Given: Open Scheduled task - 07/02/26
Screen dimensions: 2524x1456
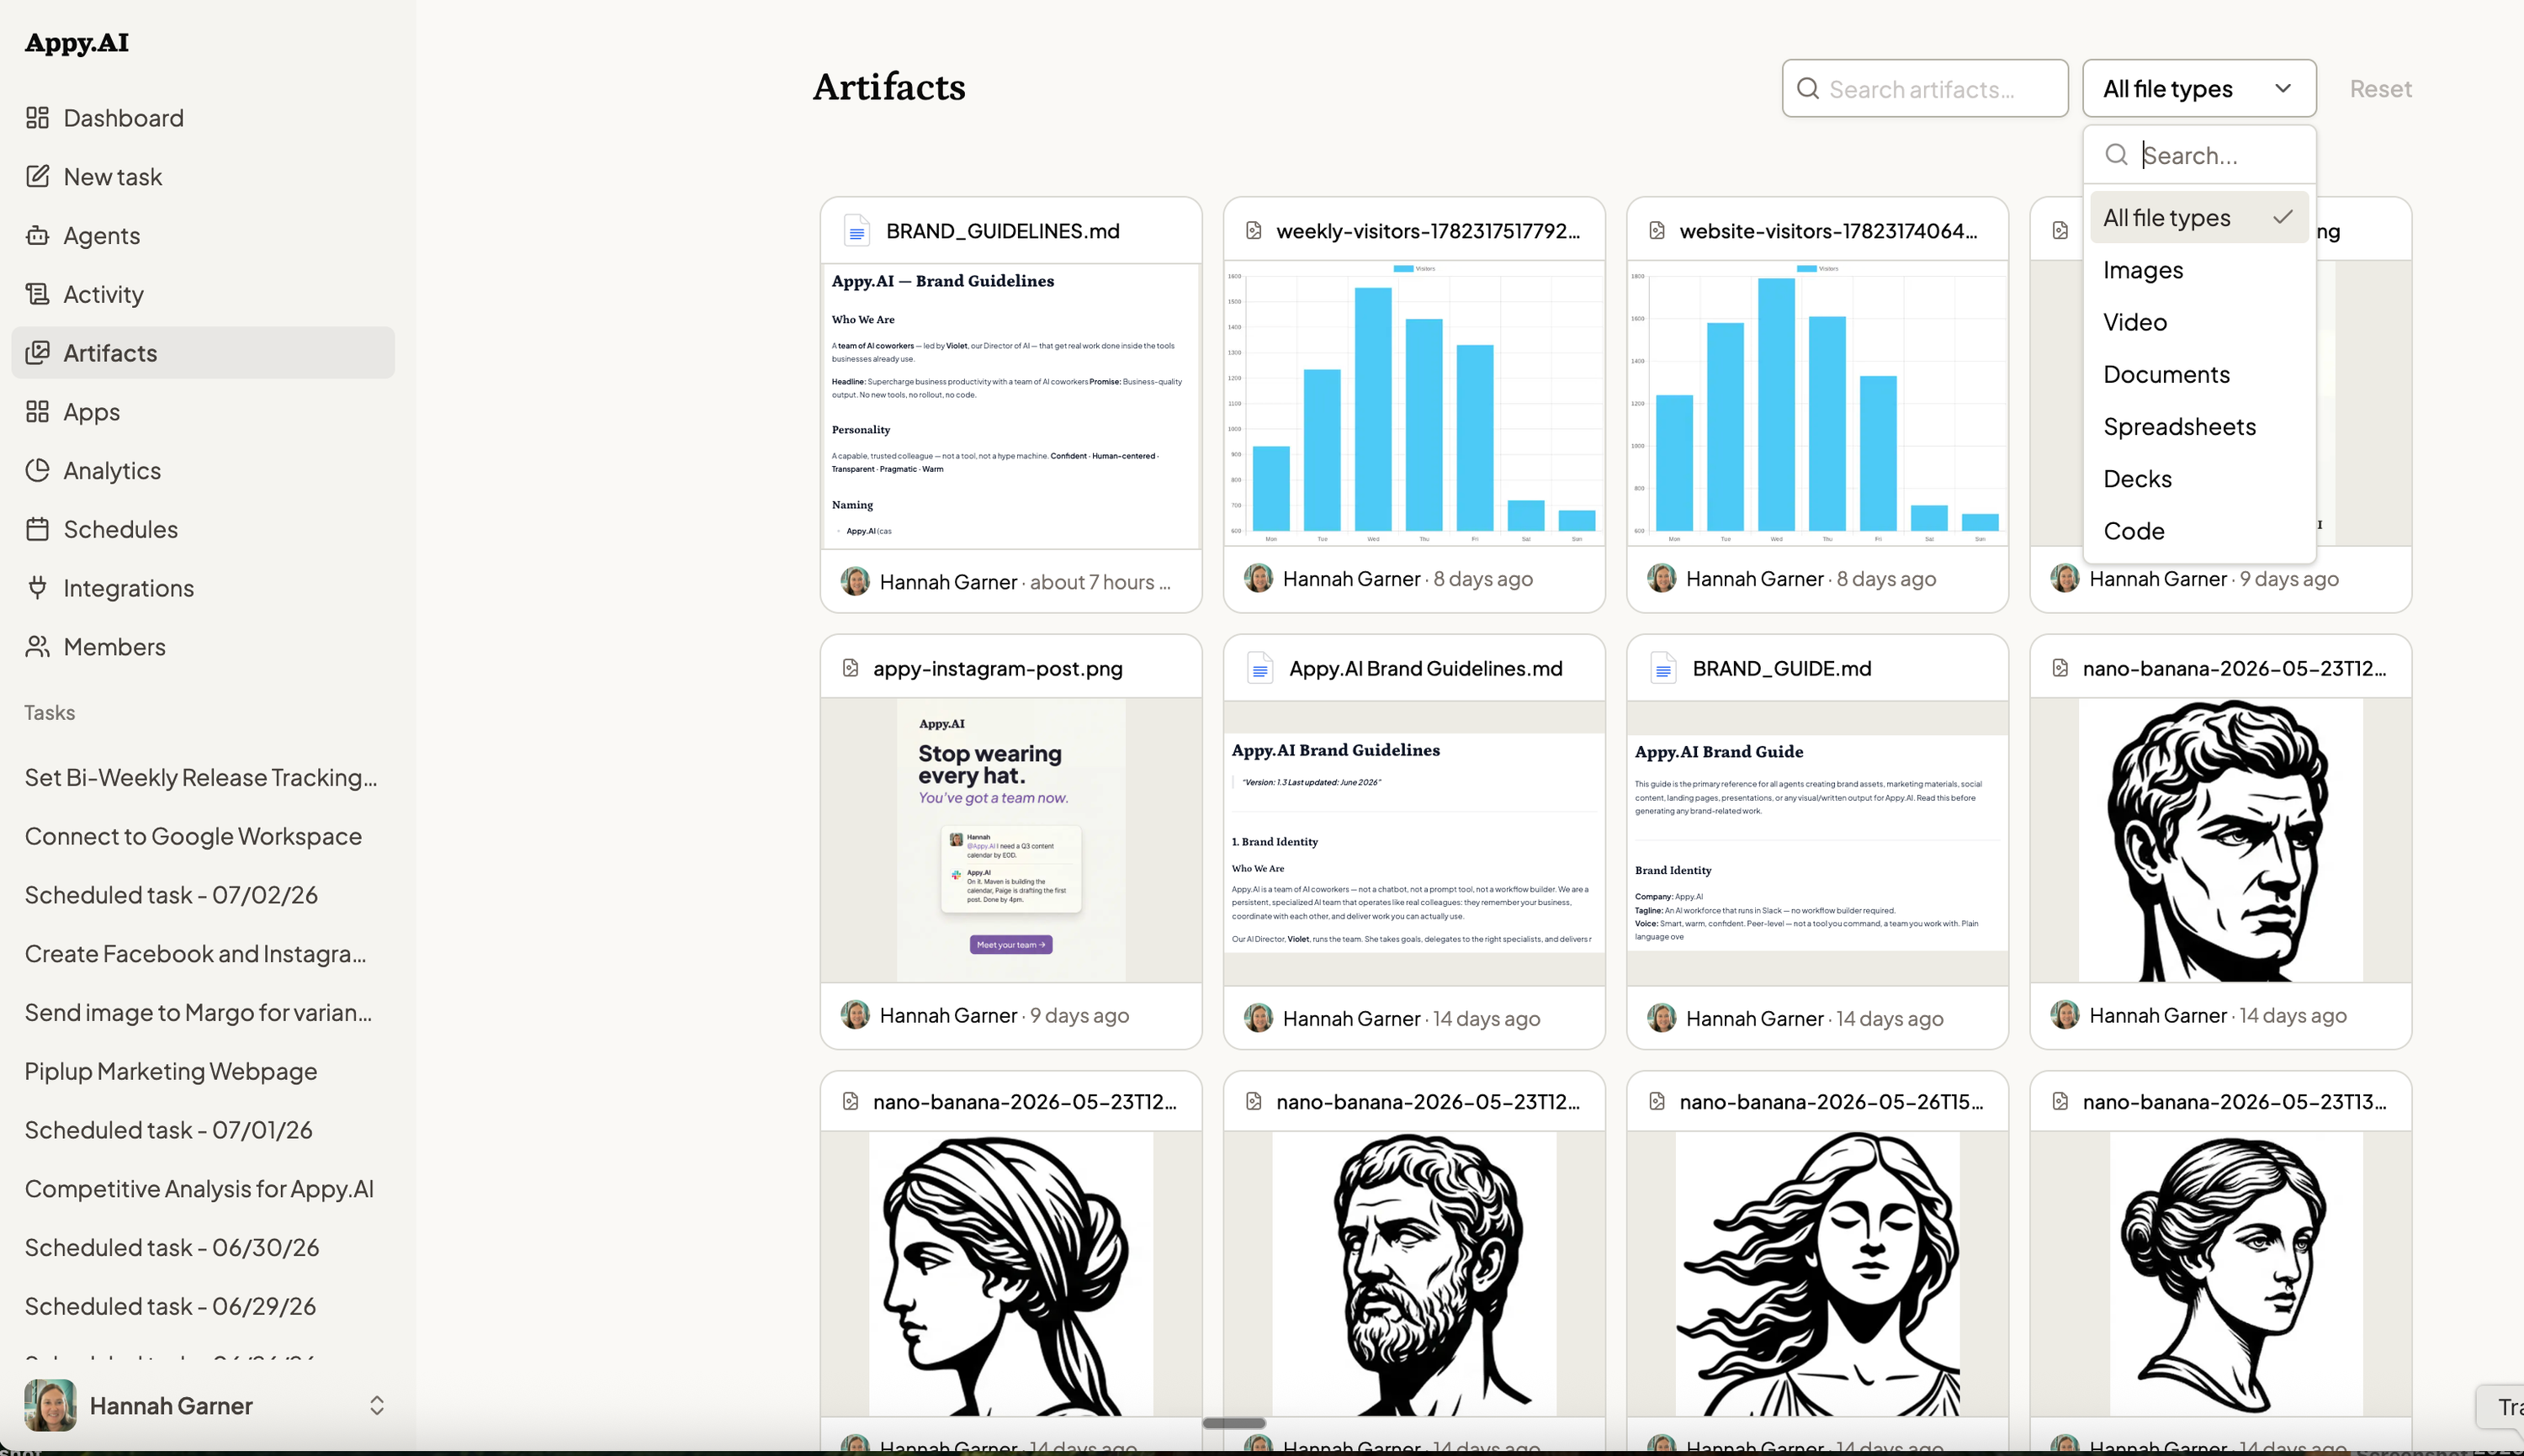Looking at the screenshot, I should 171,895.
